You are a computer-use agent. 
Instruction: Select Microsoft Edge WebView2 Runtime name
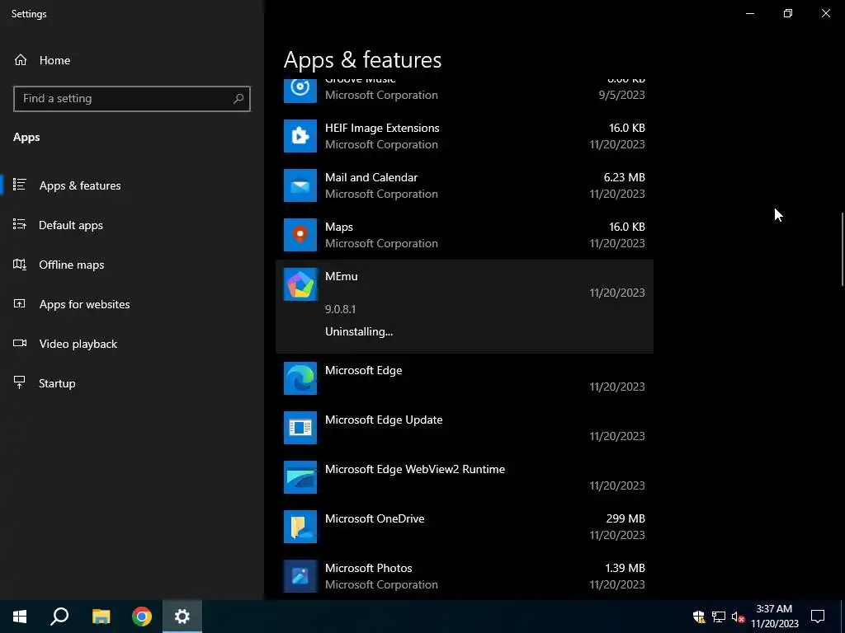pyautogui.click(x=415, y=469)
